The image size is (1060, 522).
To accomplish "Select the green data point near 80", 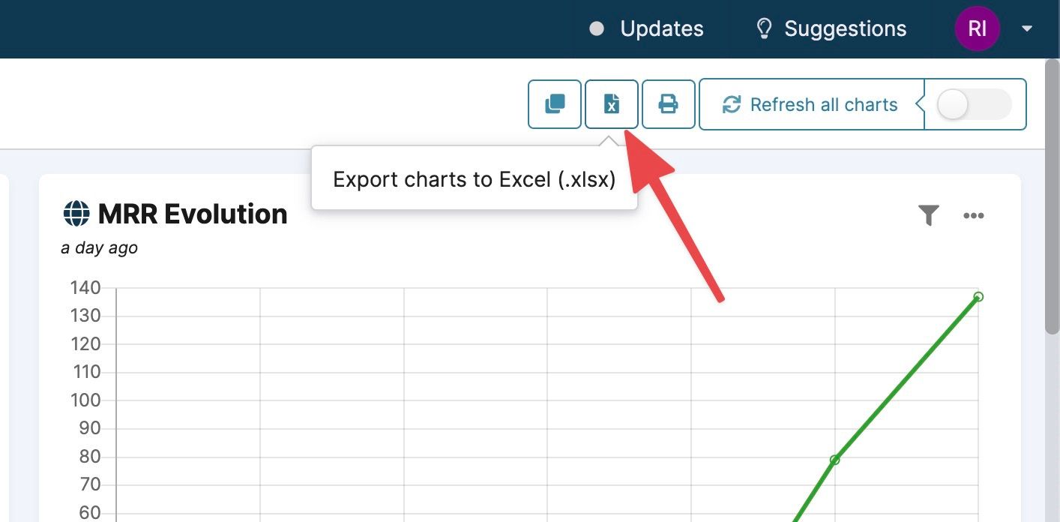I will pyautogui.click(x=835, y=460).
